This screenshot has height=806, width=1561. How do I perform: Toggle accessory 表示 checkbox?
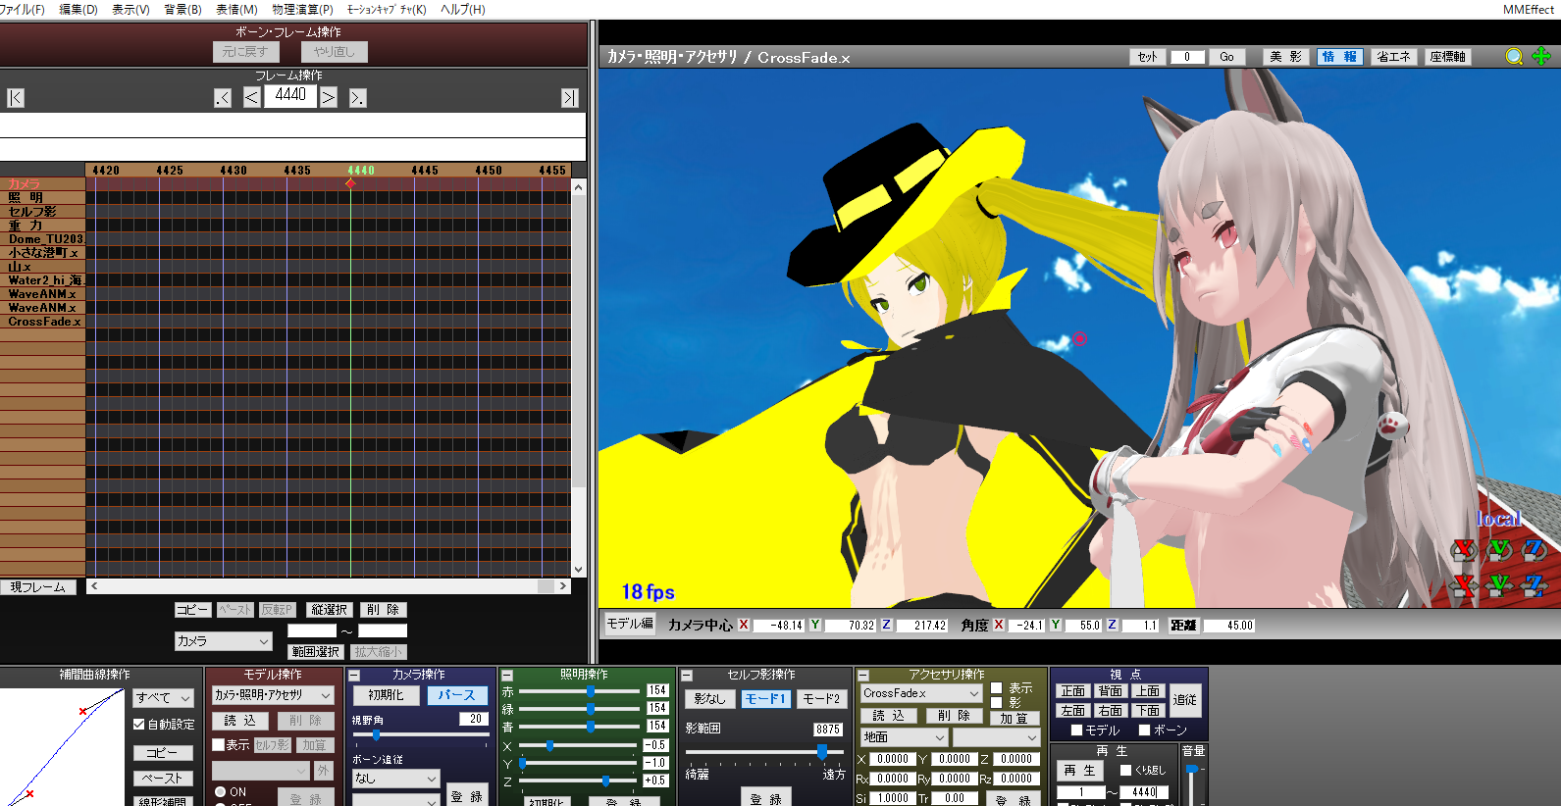pos(997,688)
